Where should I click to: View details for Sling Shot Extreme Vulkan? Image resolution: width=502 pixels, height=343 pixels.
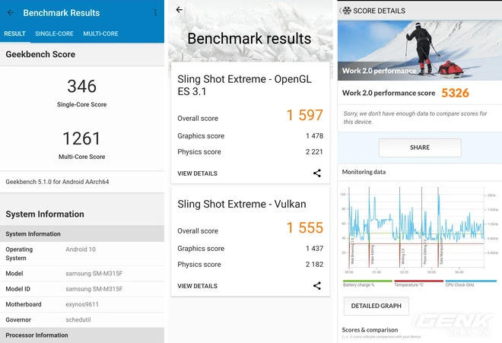(197, 286)
